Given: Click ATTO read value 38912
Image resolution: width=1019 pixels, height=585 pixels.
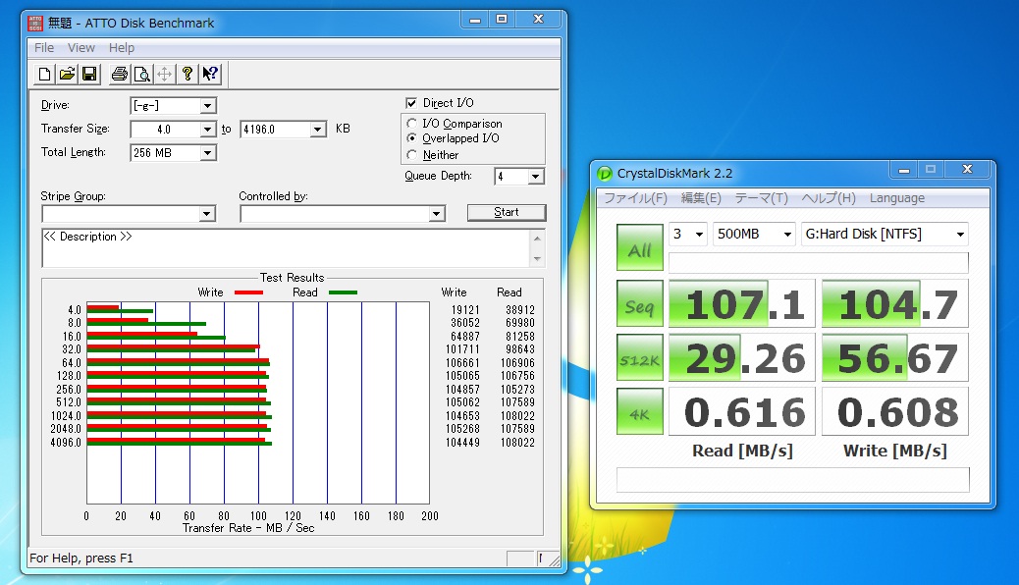Looking at the screenshot, I should click(520, 311).
